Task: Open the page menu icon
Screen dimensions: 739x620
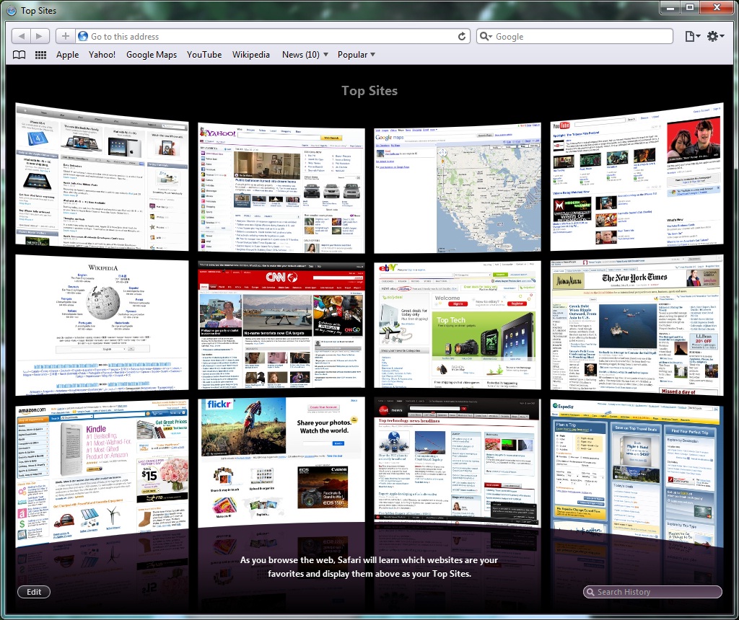Action: pos(692,36)
